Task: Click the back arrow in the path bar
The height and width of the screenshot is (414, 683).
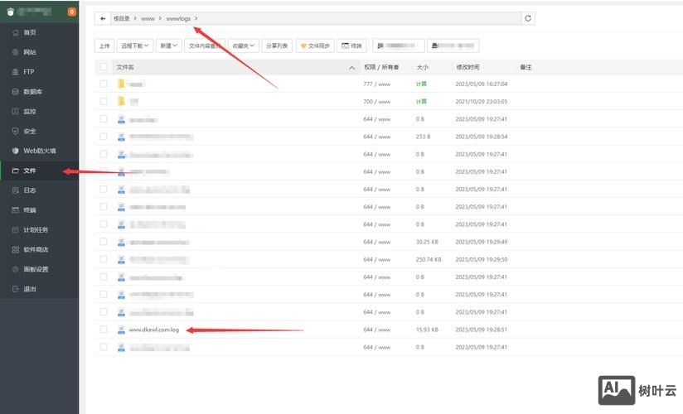Action: [x=102, y=18]
